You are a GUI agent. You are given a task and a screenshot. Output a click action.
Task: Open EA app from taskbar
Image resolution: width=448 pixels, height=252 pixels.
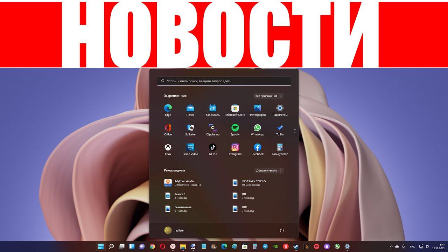click(x=316, y=246)
